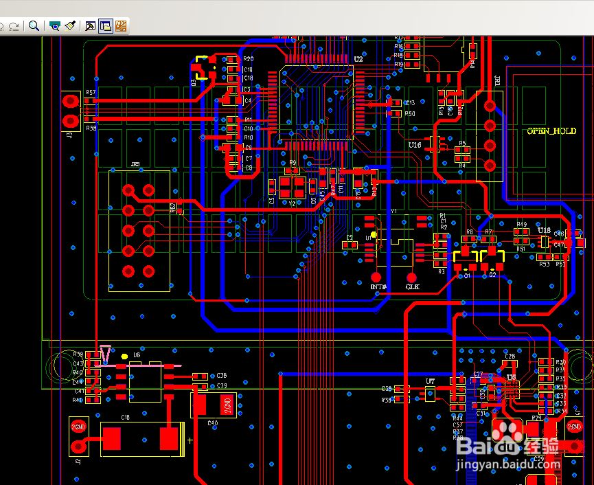Select the C38 capacitor label
The image size is (594, 485).
click(x=222, y=376)
